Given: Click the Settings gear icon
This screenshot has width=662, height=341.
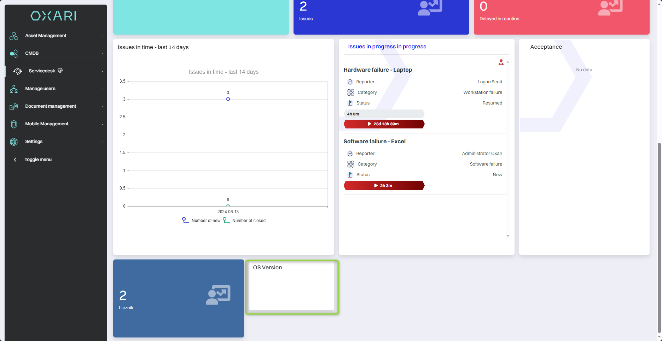Looking at the screenshot, I should (x=14, y=142).
